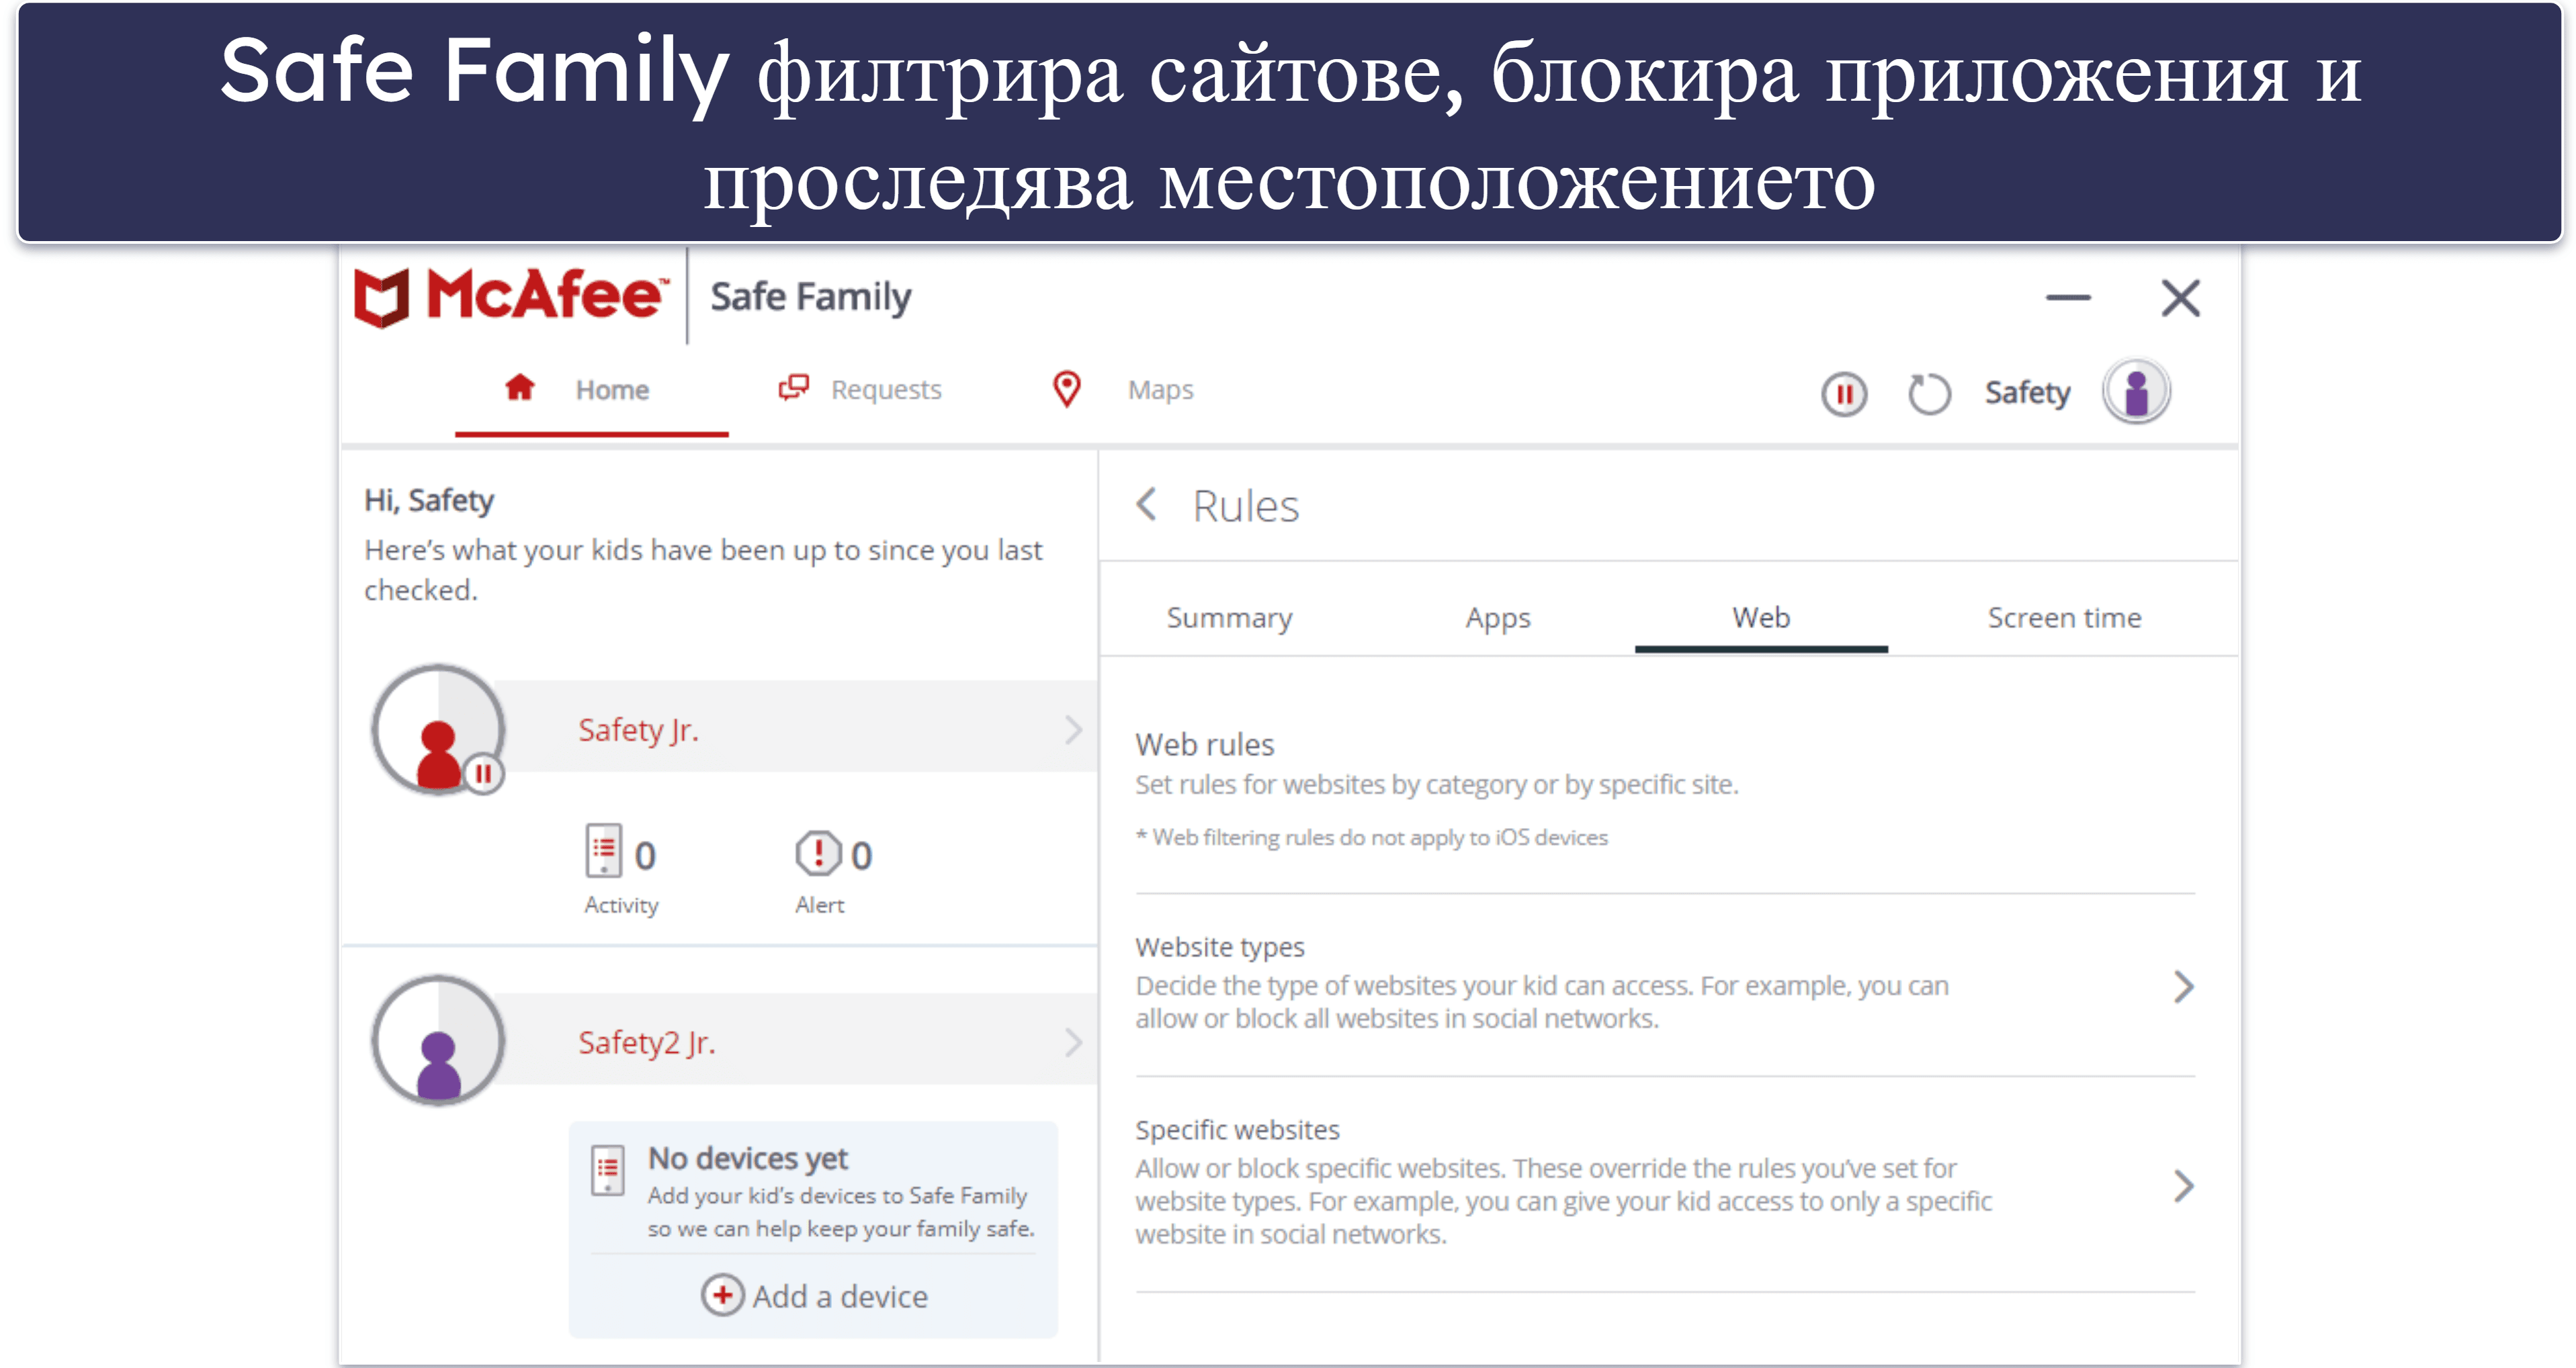
Task: Click the Alert label
Action: [x=819, y=905]
